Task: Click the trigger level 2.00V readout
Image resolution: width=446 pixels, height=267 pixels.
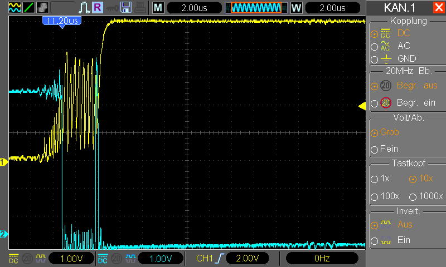Action: pyautogui.click(x=247, y=258)
